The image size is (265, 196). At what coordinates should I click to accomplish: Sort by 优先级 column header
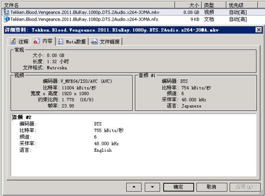tap(242, 5)
